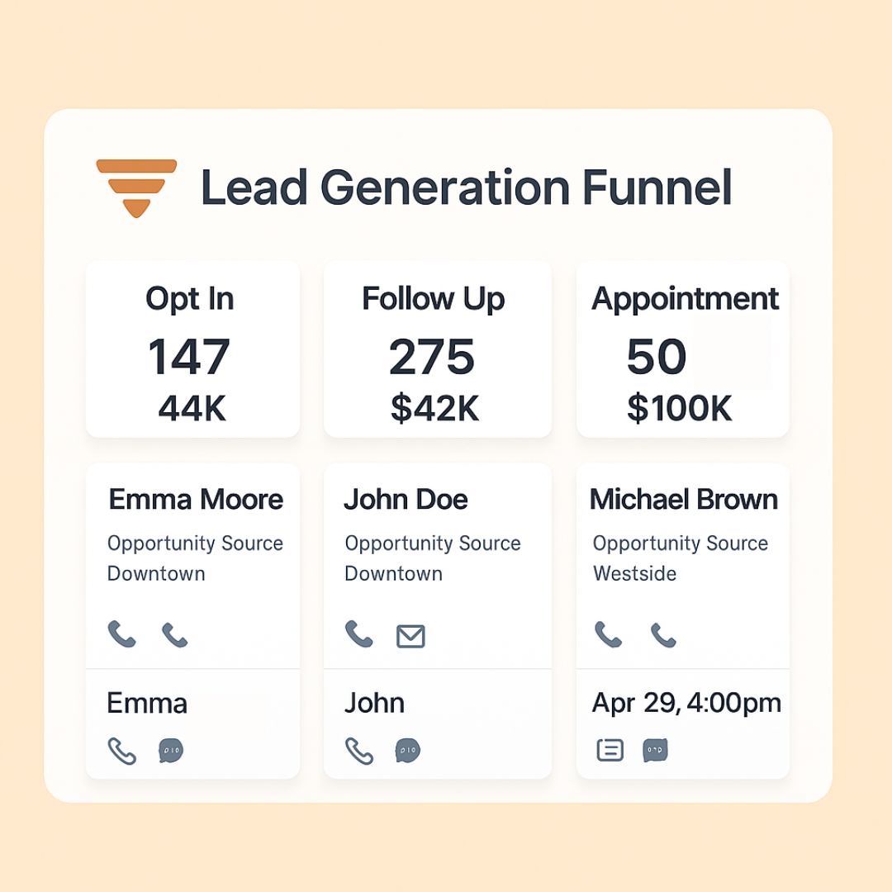Click the outlined phone icon below John
Screen dimensions: 892x892
(x=359, y=751)
